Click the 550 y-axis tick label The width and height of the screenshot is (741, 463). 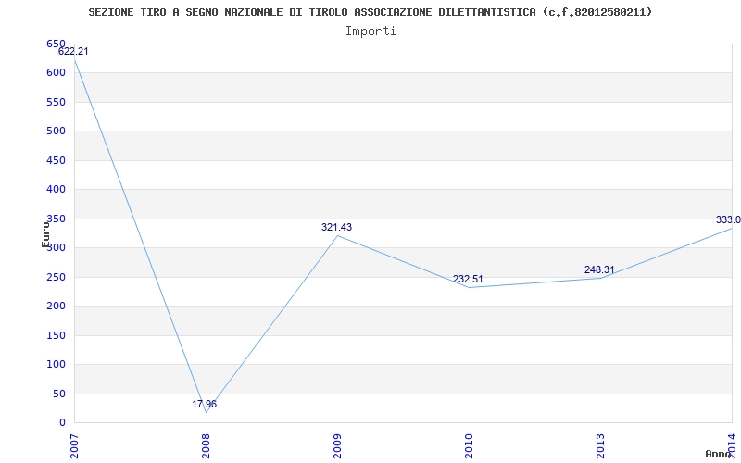pyautogui.click(x=56, y=102)
